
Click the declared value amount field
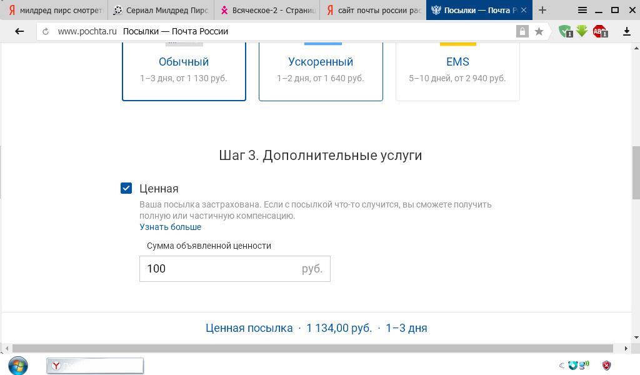coord(219,269)
